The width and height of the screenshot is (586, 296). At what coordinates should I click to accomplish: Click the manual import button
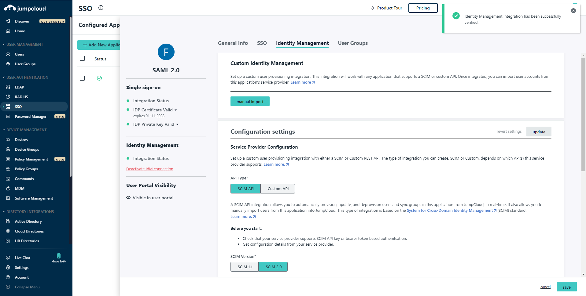250,101
